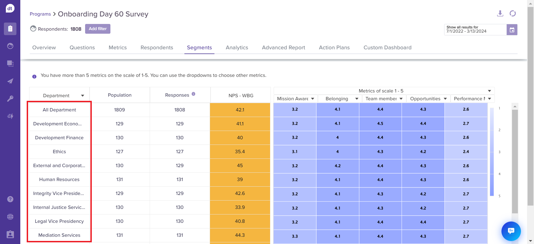Open the chat support bubble
The height and width of the screenshot is (244, 534).
point(511,231)
